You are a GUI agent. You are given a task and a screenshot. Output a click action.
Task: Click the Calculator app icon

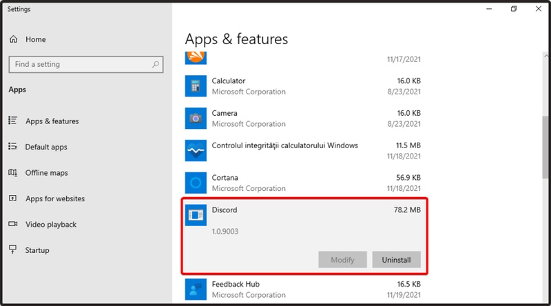(196, 86)
